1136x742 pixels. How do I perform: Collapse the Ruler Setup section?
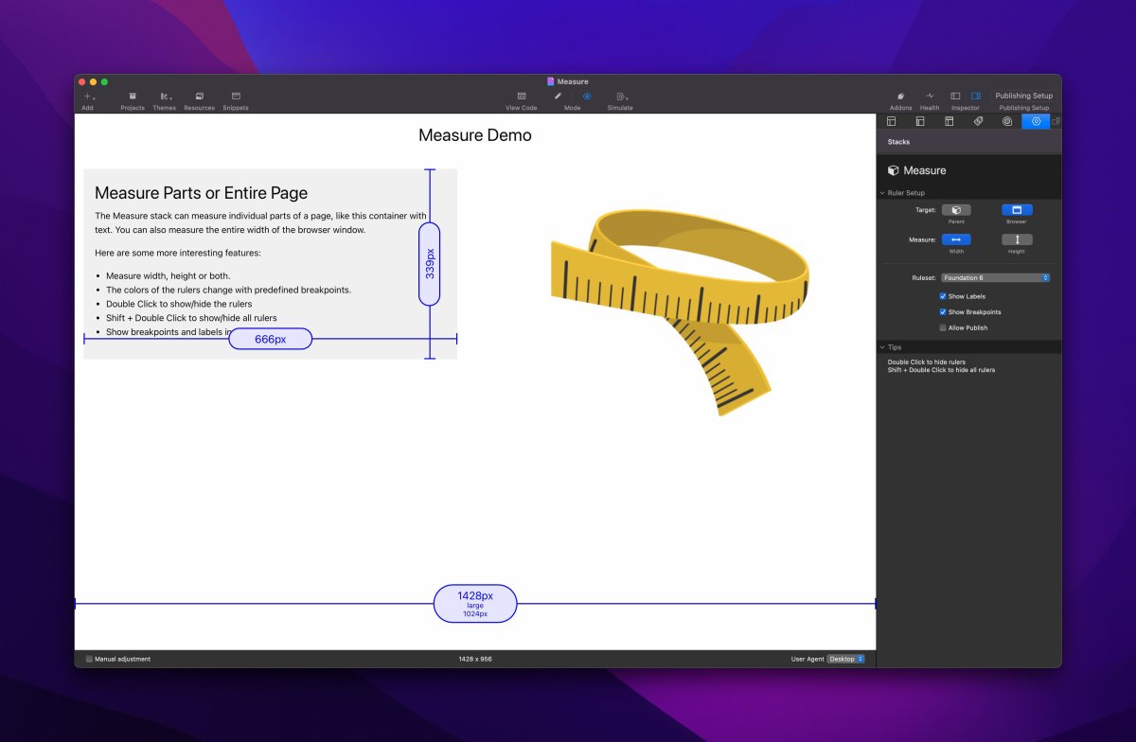882,193
